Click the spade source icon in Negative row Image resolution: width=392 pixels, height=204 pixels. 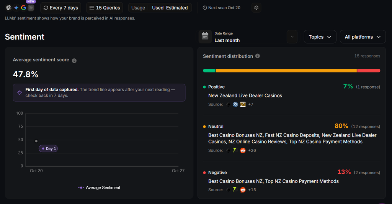tap(228, 190)
